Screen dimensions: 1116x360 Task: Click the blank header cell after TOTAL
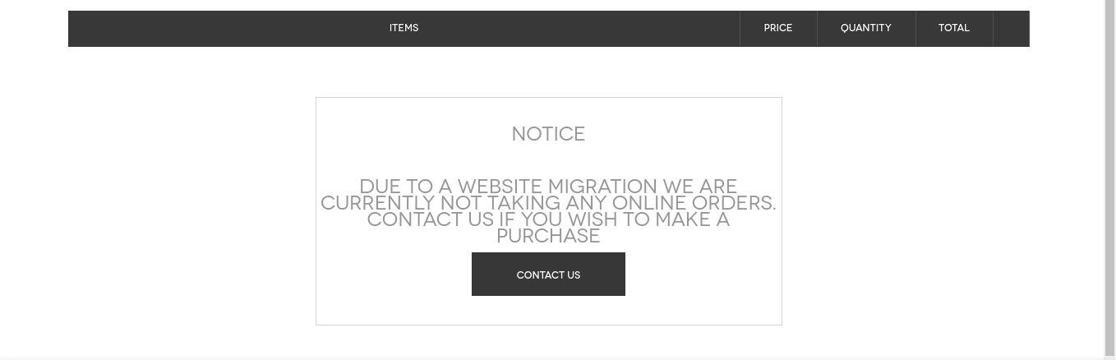point(1011,28)
